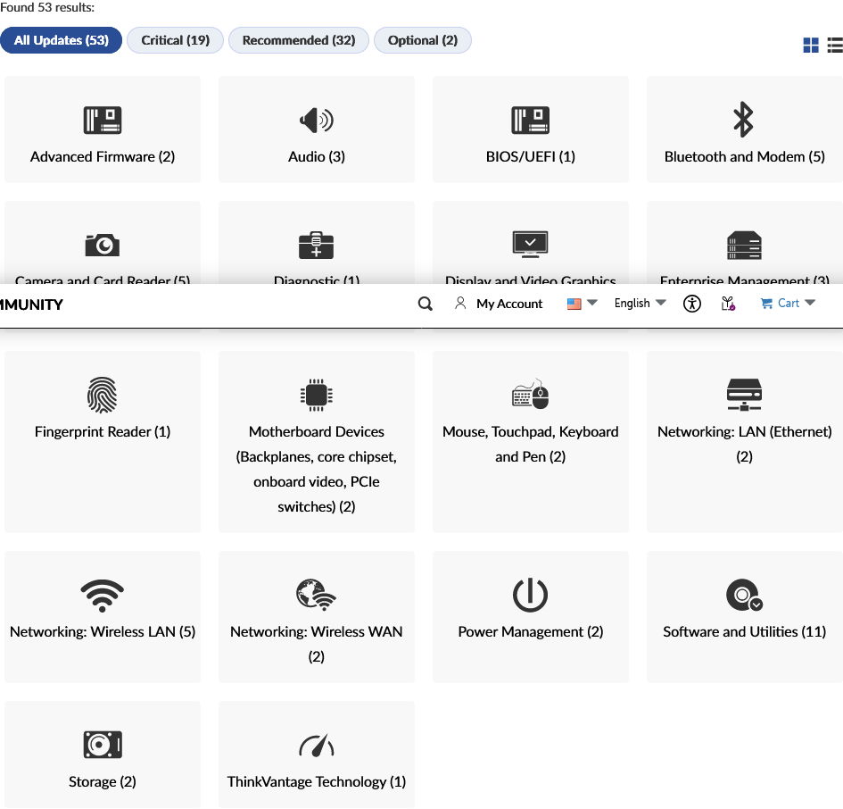843x809 pixels.
Task: Click the search magnifier icon
Action: (x=426, y=304)
